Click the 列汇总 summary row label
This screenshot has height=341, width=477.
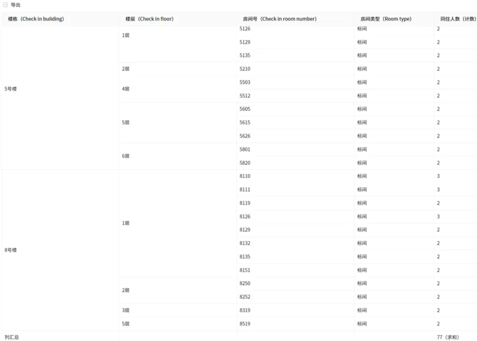[x=12, y=337]
